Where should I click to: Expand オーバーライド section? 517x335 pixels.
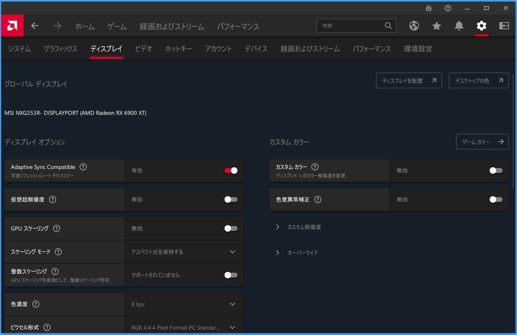click(x=297, y=253)
